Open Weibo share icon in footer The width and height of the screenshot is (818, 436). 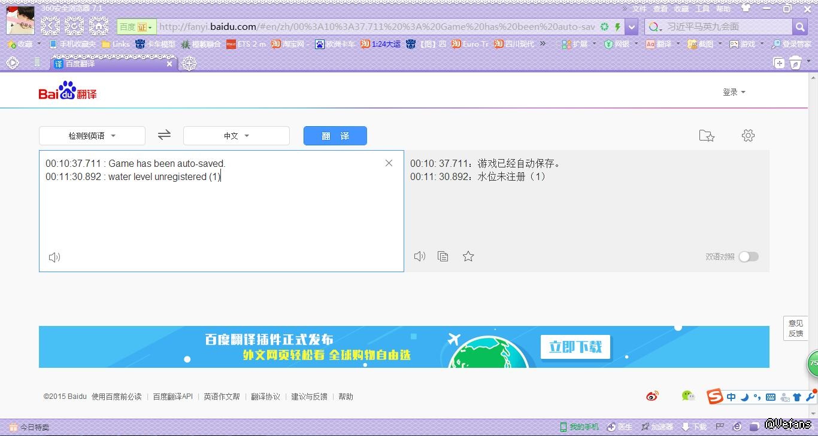652,396
